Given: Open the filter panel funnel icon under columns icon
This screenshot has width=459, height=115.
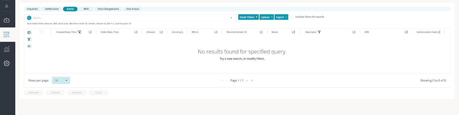Looking at the screenshot, I should tap(29, 39).
